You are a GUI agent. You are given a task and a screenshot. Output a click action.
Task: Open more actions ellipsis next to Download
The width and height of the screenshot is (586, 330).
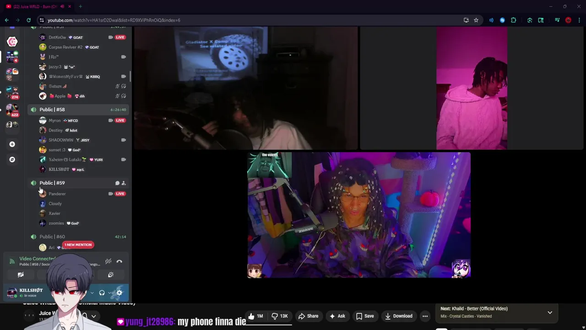click(x=425, y=316)
